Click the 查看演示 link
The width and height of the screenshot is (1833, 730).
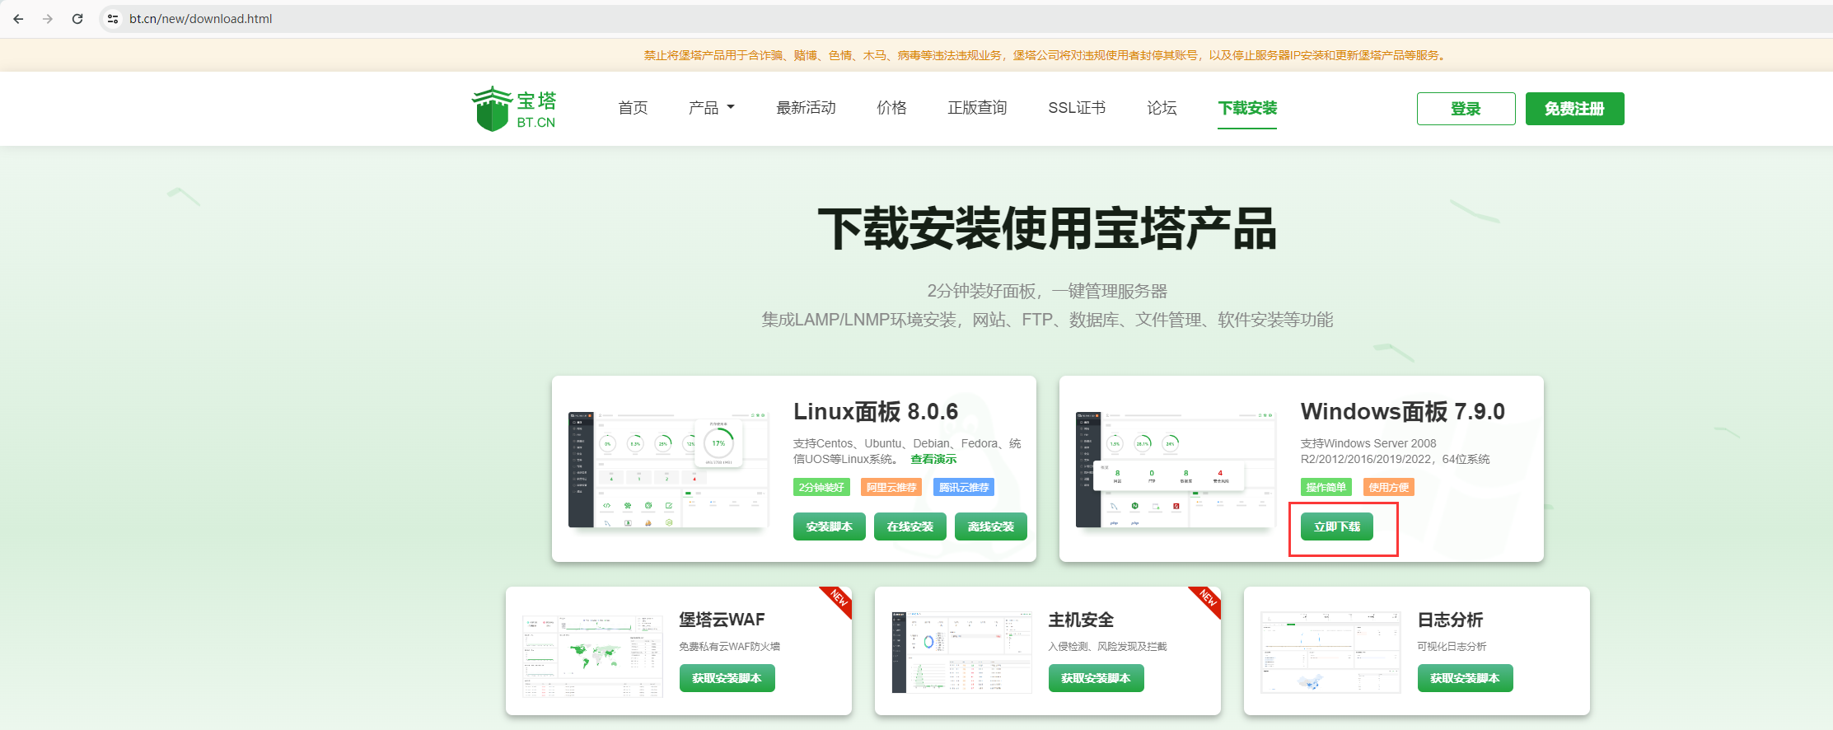pos(933,459)
